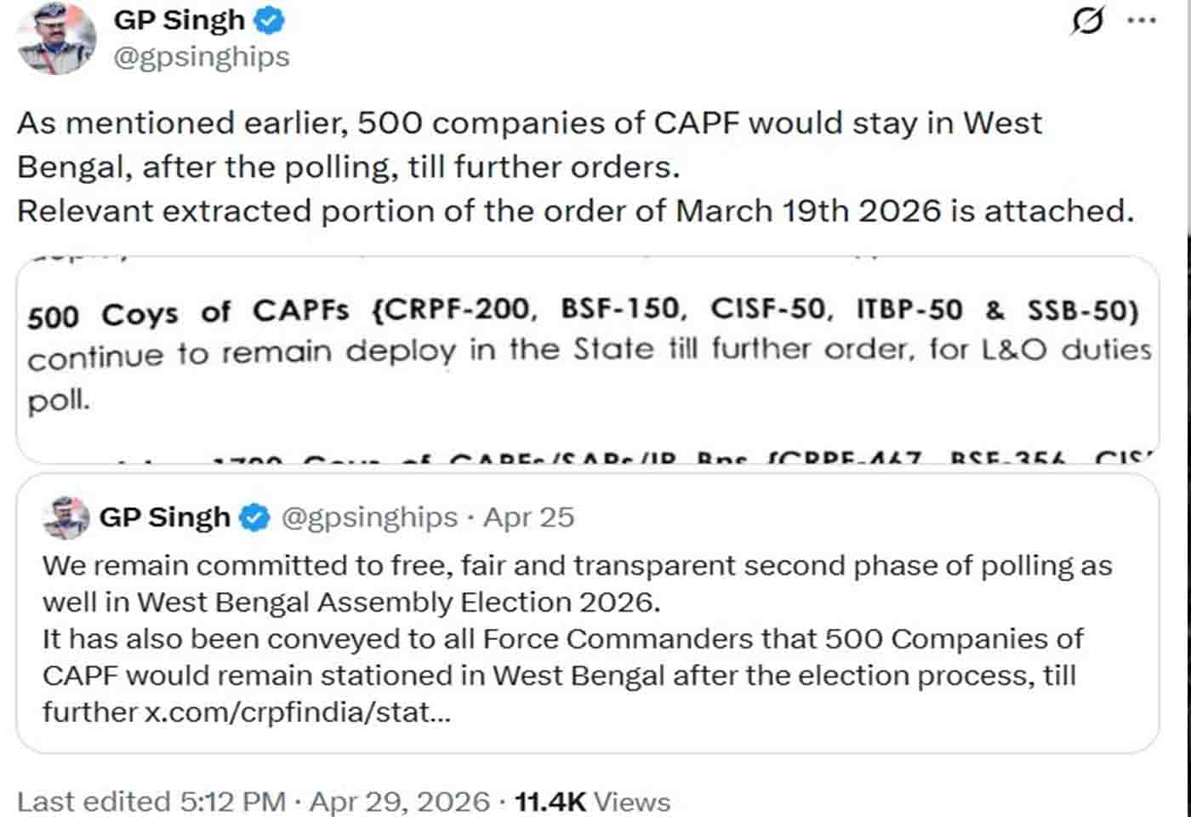Click the verified badge inside the quoted tweet
This screenshot has width=1191, height=817.
254,517
